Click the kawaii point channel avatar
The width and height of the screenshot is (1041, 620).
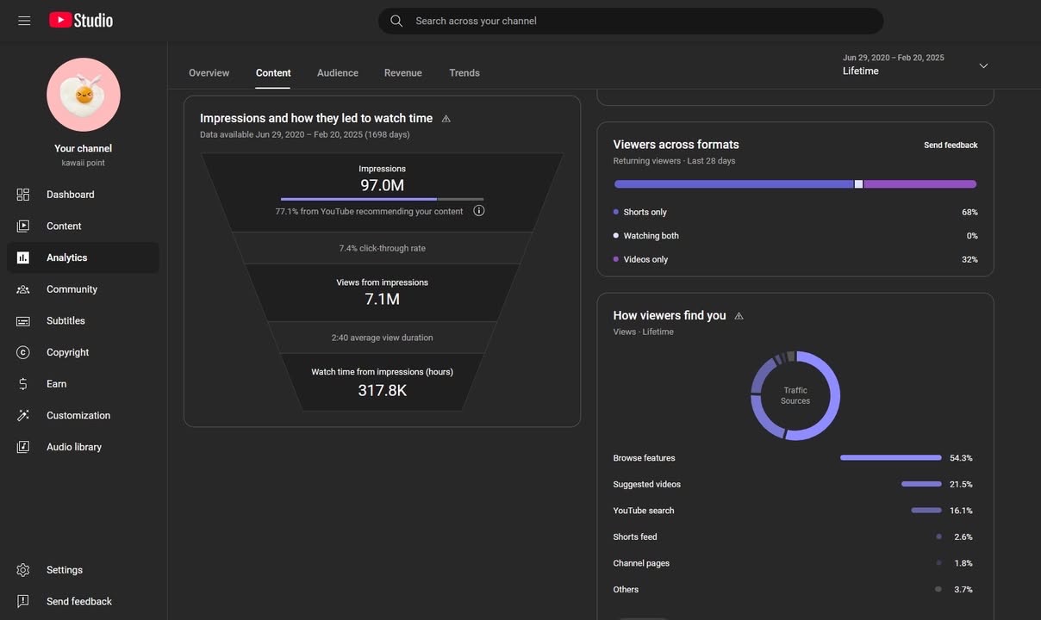(84, 95)
